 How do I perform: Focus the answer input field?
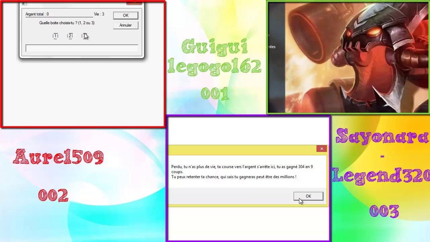pos(82,48)
